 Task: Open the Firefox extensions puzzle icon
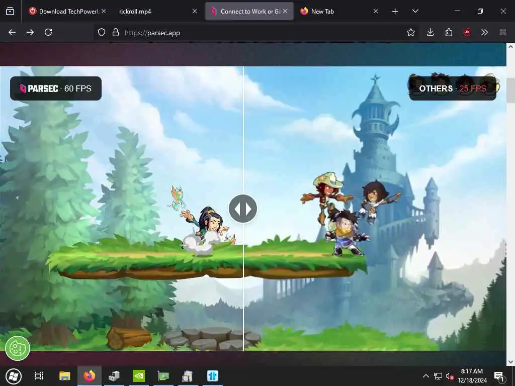449,32
